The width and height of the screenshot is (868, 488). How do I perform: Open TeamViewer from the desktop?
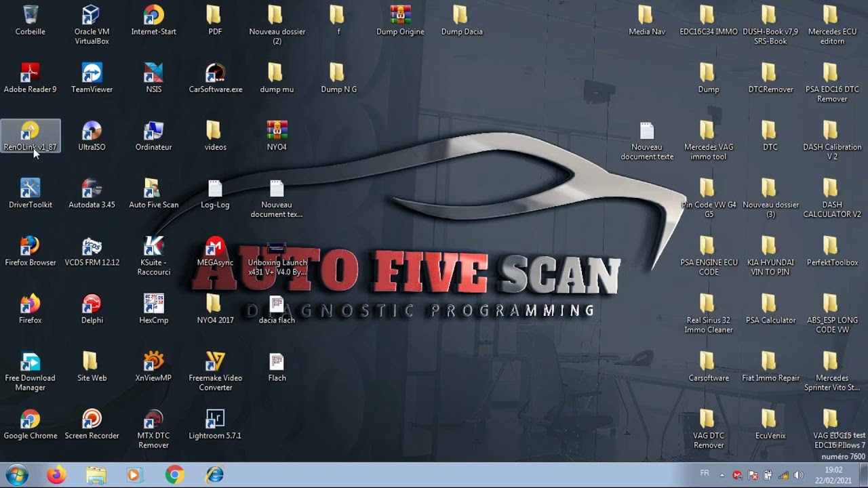coord(92,78)
